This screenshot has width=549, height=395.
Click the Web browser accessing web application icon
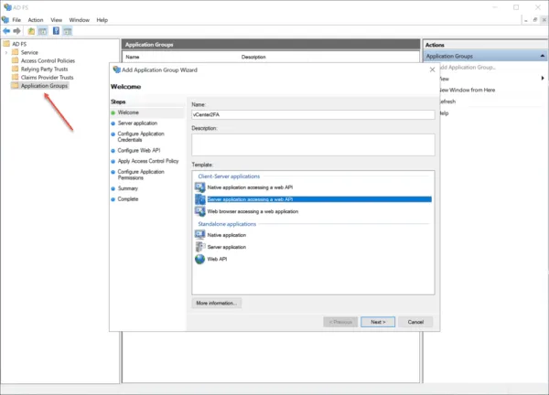click(x=199, y=211)
